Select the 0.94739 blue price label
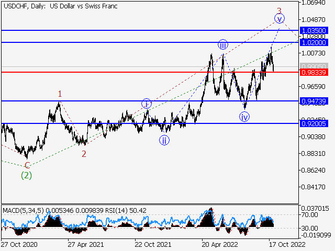This screenshot has width=335, height=251. tap(314, 101)
